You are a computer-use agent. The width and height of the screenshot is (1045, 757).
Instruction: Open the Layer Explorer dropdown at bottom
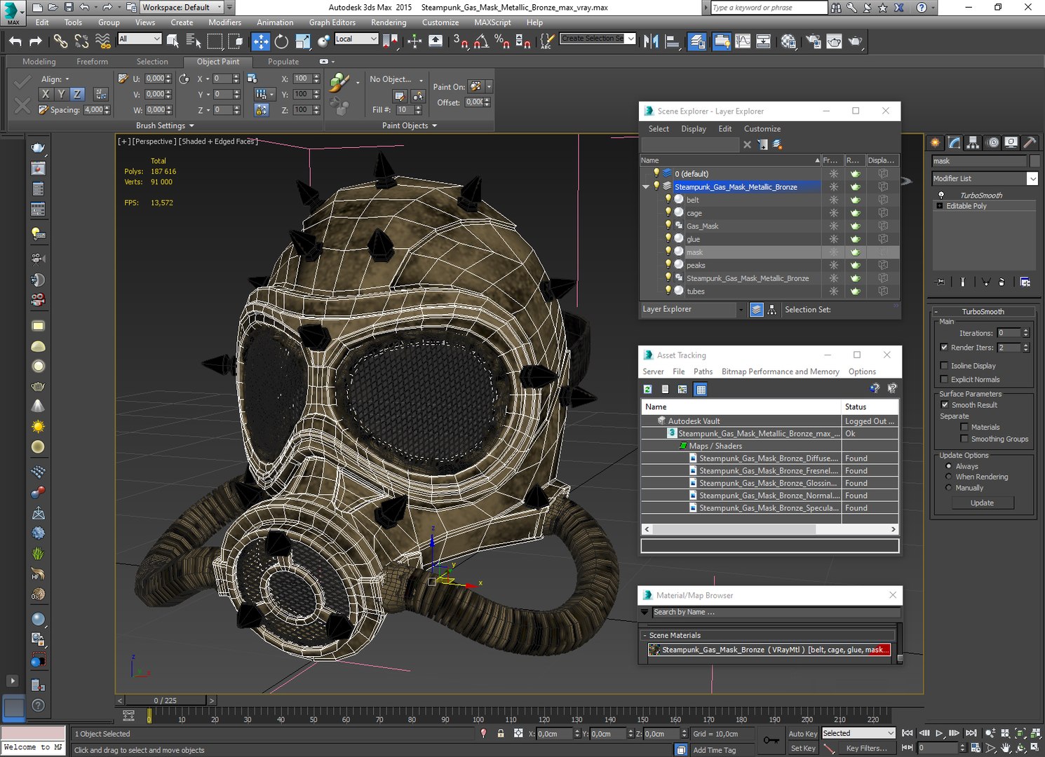pos(741,309)
